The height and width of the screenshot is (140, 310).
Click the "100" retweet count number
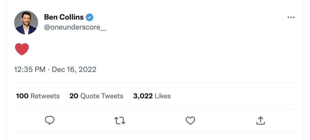22,96
